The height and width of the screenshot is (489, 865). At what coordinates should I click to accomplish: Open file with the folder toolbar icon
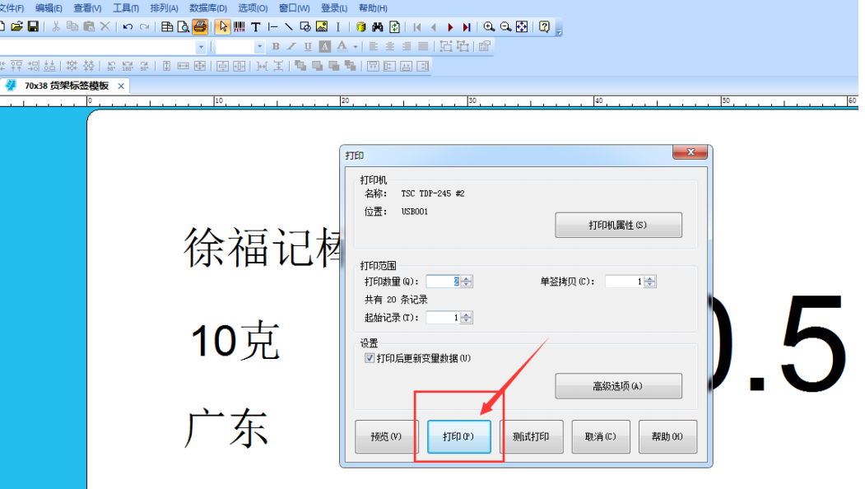pos(17,26)
